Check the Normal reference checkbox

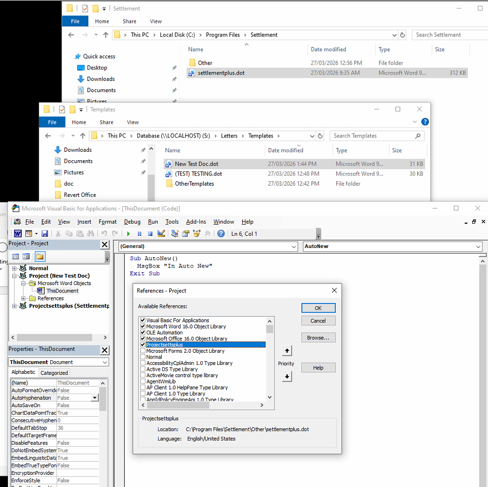(143, 357)
